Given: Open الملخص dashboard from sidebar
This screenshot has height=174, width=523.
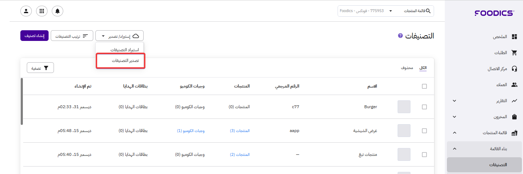Looking at the screenshot, I should pyautogui.click(x=514, y=37).
